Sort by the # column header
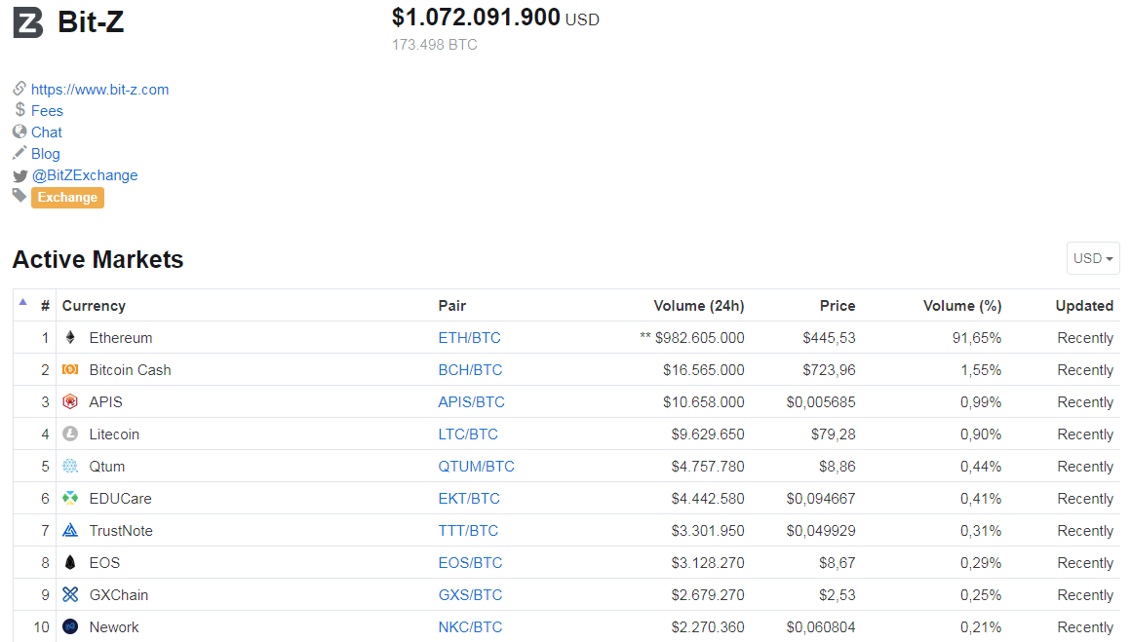Viewport: 1131px width, 642px height. (45, 306)
